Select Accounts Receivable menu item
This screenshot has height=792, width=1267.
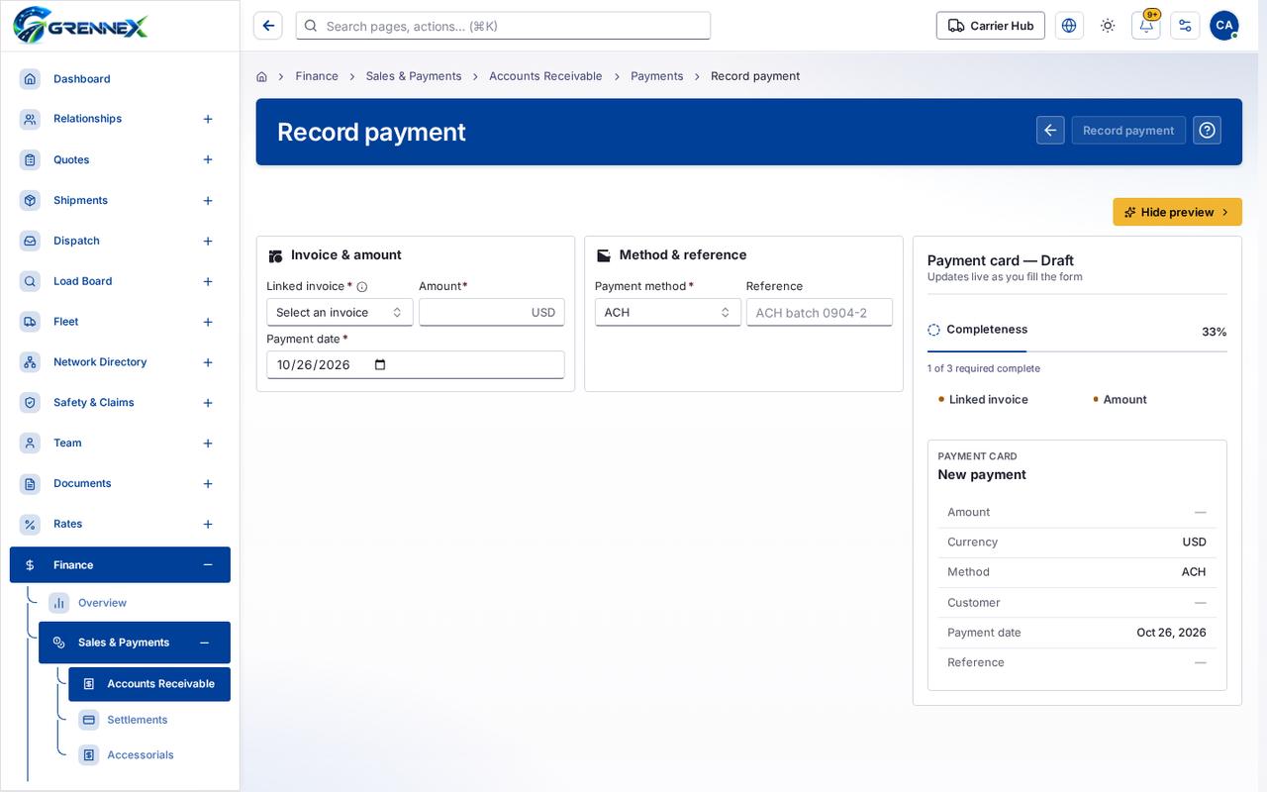pyautogui.click(x=149, y=684)
